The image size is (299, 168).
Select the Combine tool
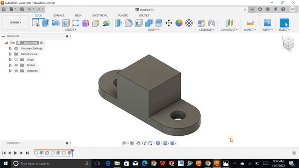149,23
